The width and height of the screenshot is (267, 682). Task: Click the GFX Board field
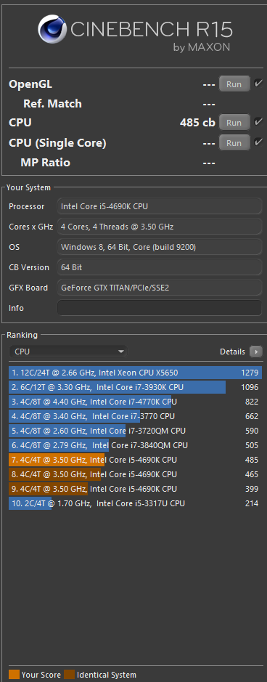160,288
